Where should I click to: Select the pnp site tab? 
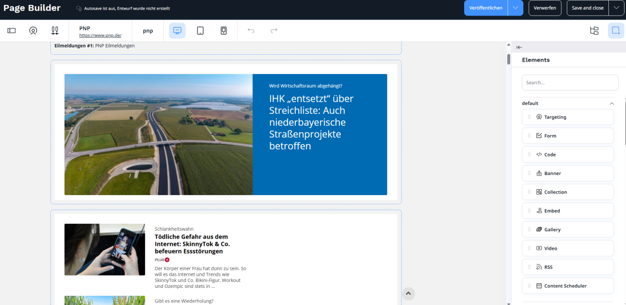point(147,30)
